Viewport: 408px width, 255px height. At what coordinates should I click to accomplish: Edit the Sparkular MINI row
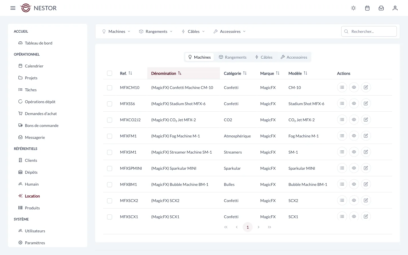click(366, 168)
